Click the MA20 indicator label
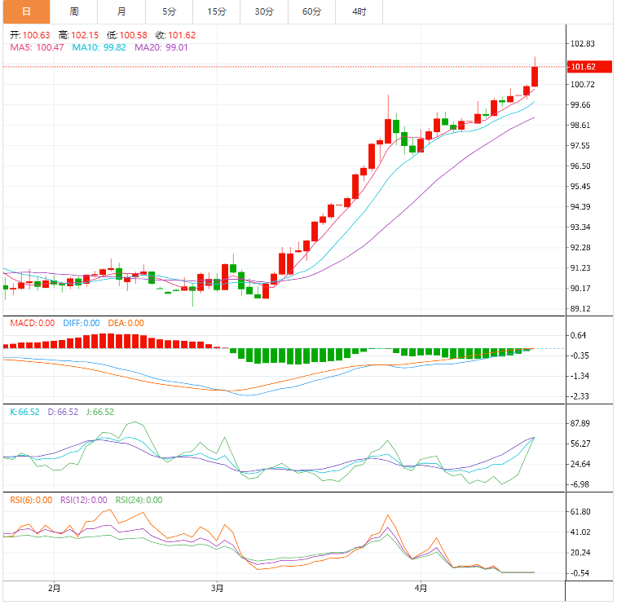The height and width of the screenshot is (605, 617). [x=161, y=47]
